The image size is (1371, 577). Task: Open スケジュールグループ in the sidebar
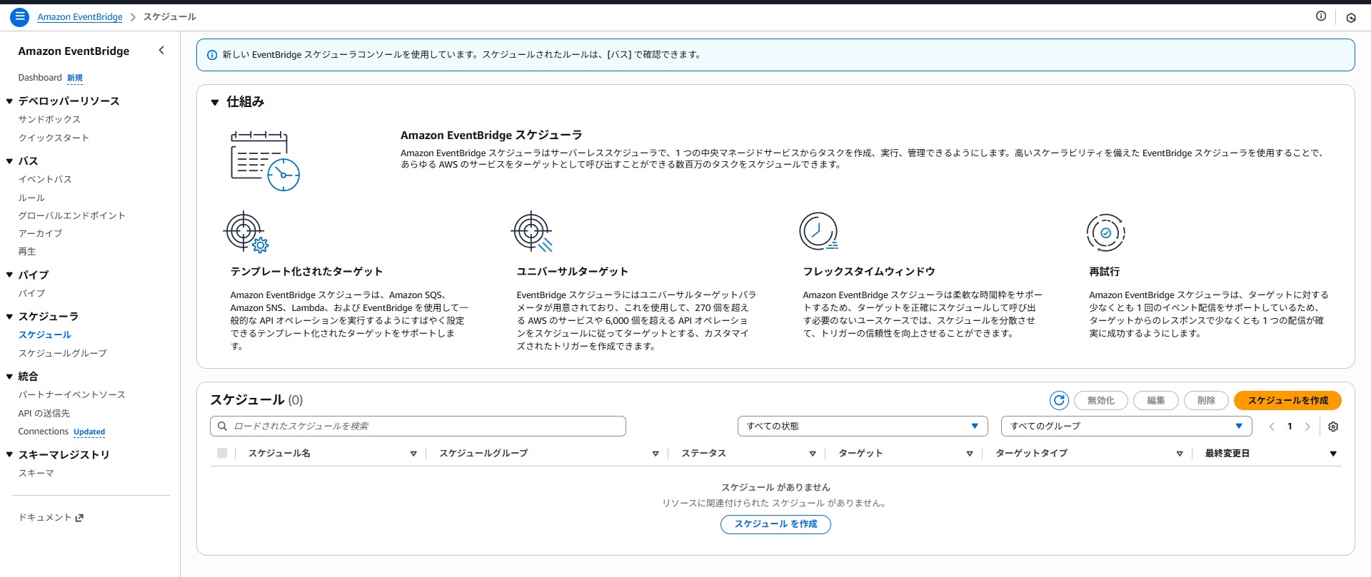(x=63, y=353)
